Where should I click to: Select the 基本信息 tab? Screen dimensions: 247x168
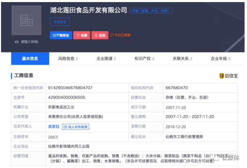tap(30, 59)
